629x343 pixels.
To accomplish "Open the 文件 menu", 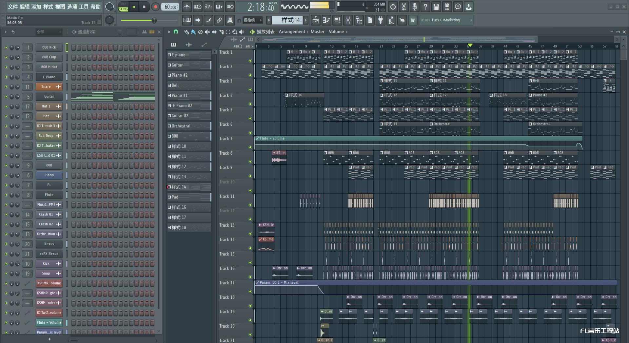I will (x=12, y=7).
